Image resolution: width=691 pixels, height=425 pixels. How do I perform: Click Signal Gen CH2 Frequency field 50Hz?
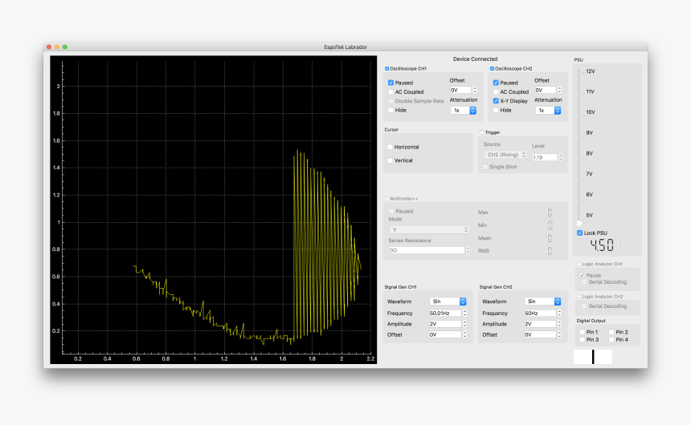click(x=540, y=314)
